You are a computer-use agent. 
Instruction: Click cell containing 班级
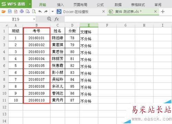(x=16, y=31)
